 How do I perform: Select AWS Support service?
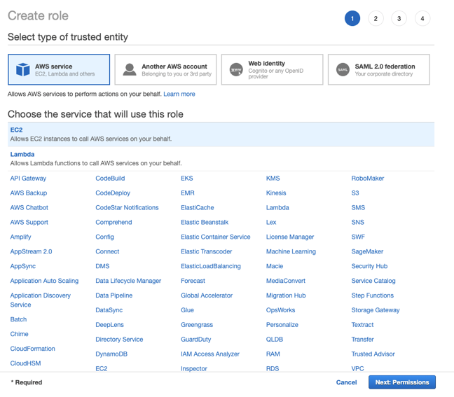29,222
